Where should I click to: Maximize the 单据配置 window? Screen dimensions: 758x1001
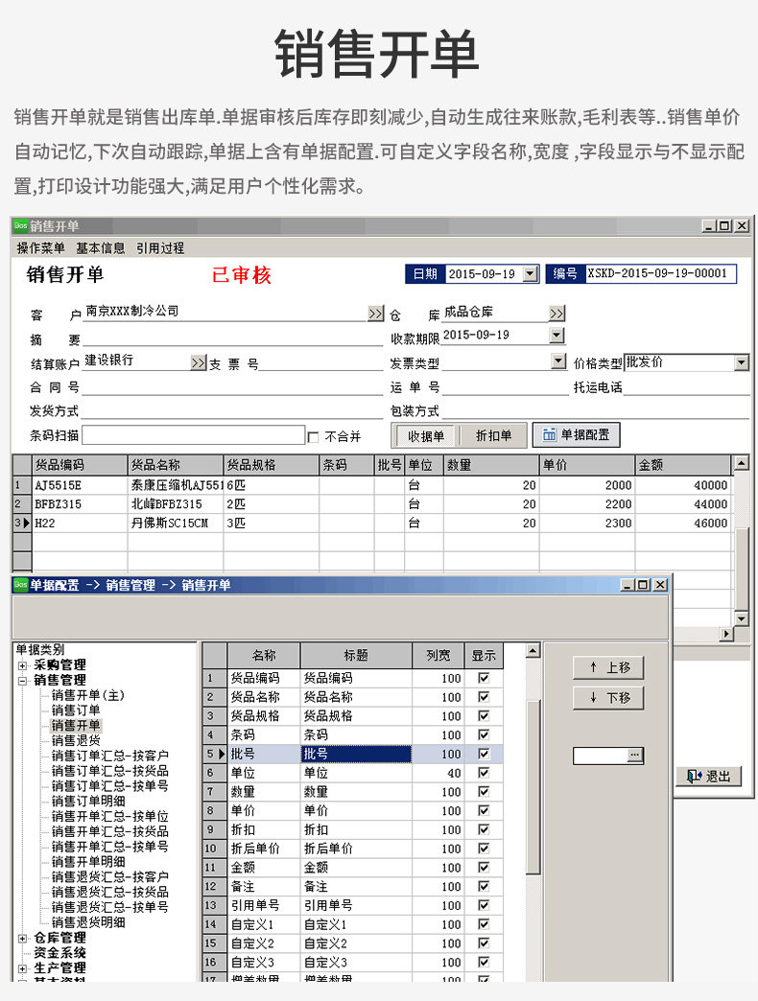644,585
